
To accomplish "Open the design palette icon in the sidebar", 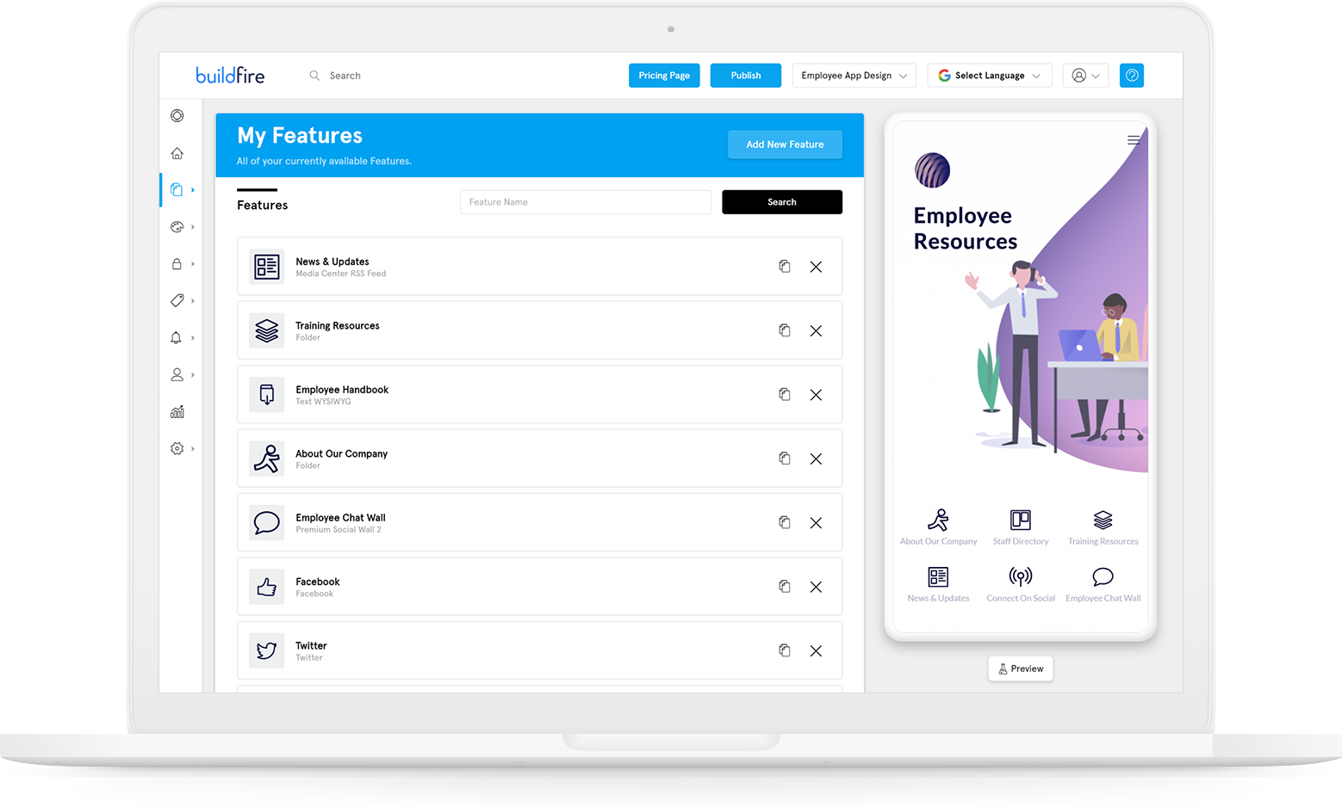I will [177, 226].
